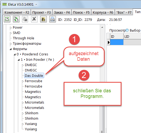Image resolution: width=141 pixels, height=133 pixels.
Task: Click the copy record icon with two documents
Action: click(16, 19)
